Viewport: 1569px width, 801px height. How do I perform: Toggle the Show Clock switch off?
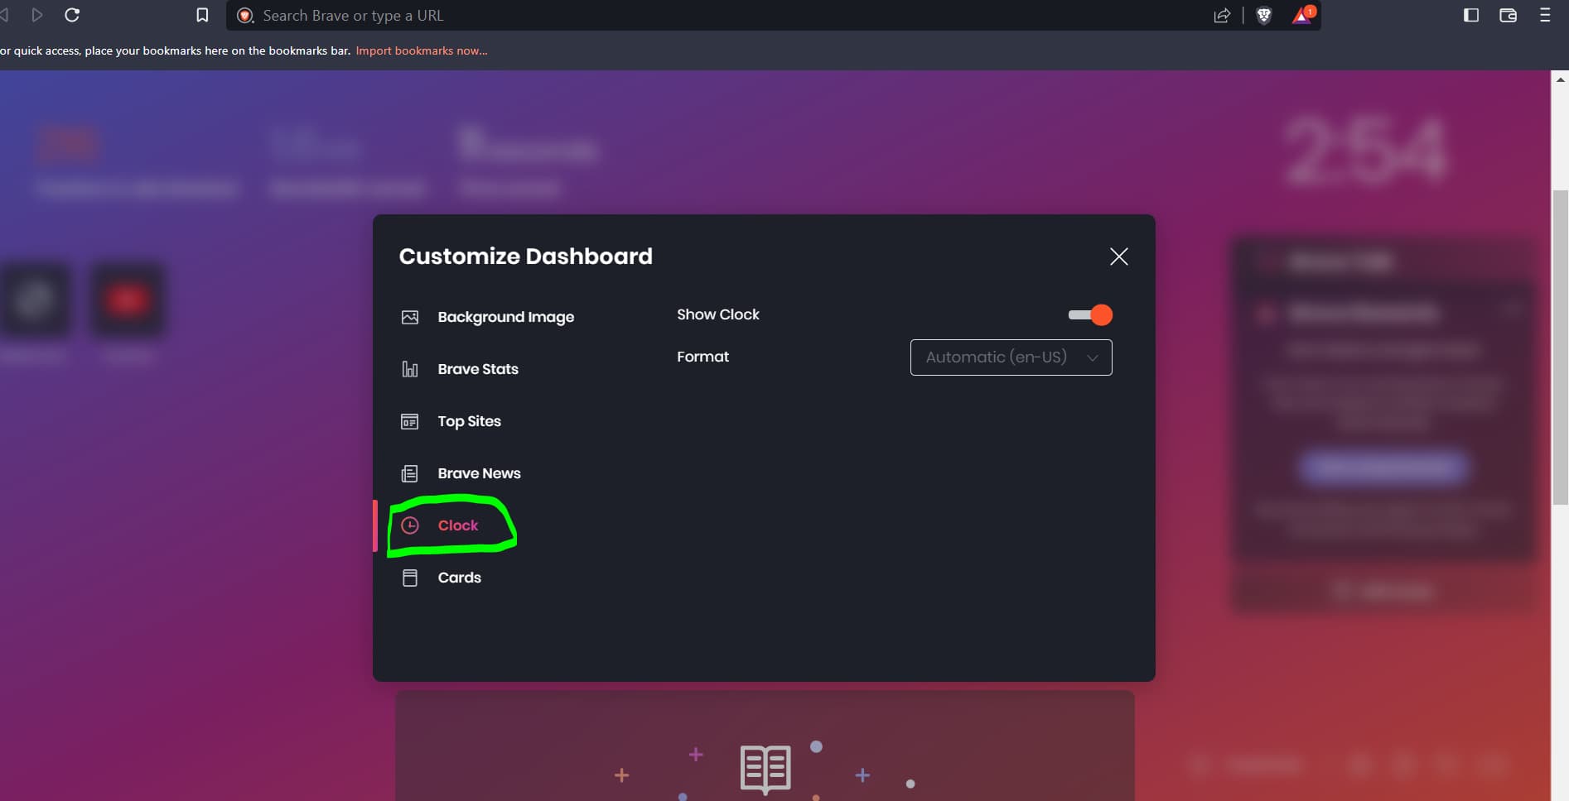[1090, 314]
